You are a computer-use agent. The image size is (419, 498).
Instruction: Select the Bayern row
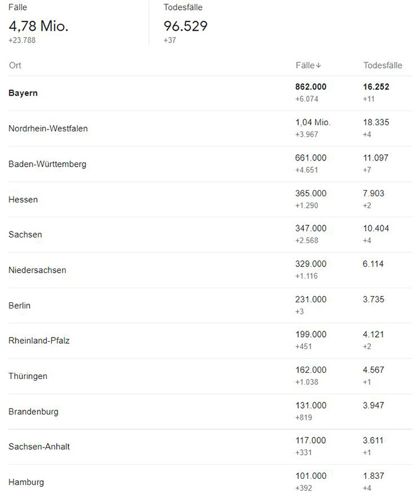(23, 93)
